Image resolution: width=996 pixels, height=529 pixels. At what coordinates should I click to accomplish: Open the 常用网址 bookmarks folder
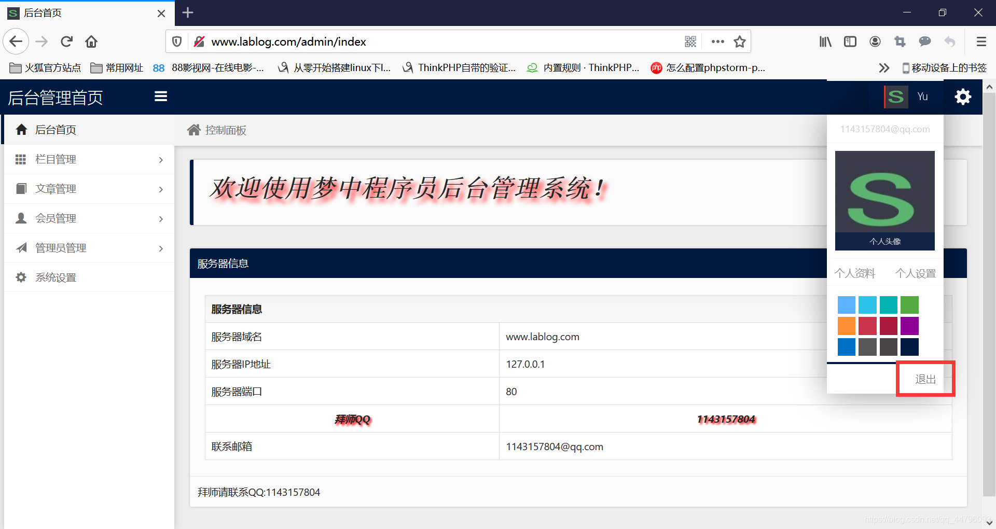(117, 68)
